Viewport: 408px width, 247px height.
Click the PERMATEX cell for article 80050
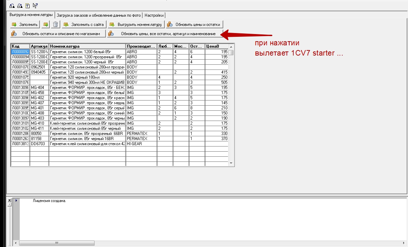(x=141, y=134)
